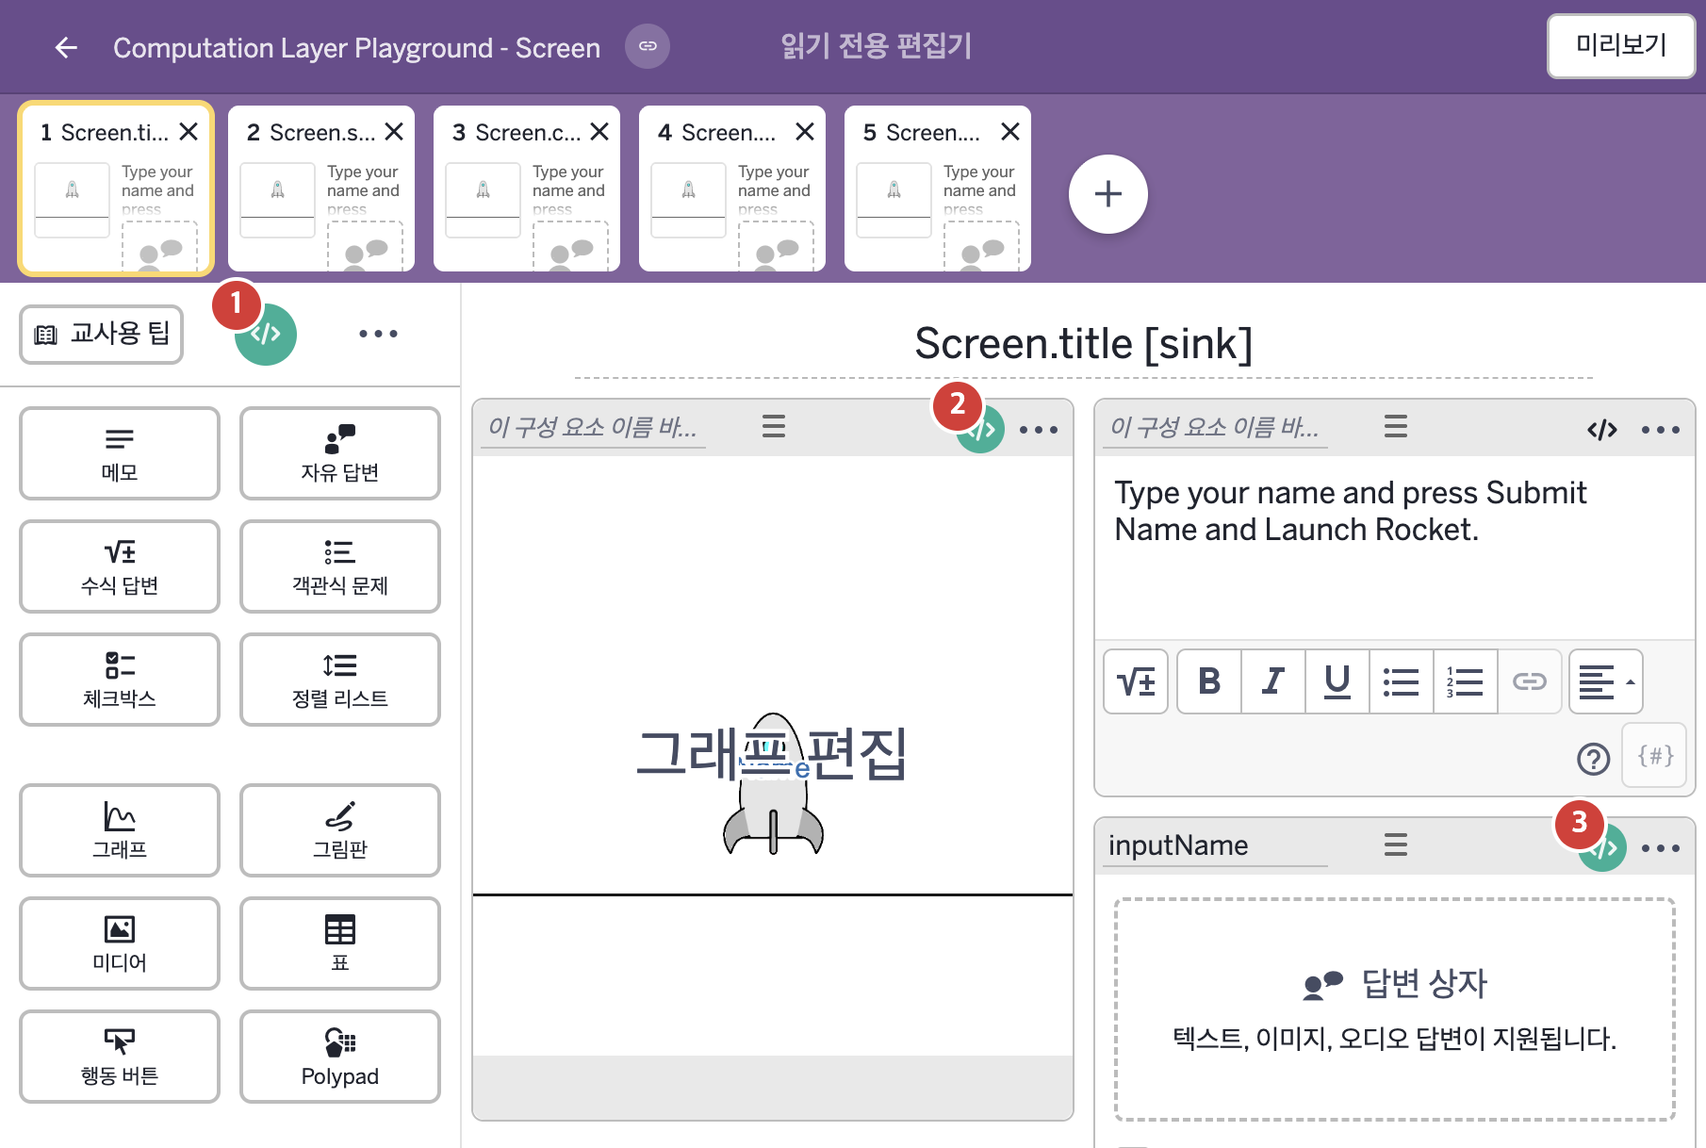Add a 체크박스 checkbox component
Image resolution: width=1706 pixels, height=1148 pixels.
120,680
